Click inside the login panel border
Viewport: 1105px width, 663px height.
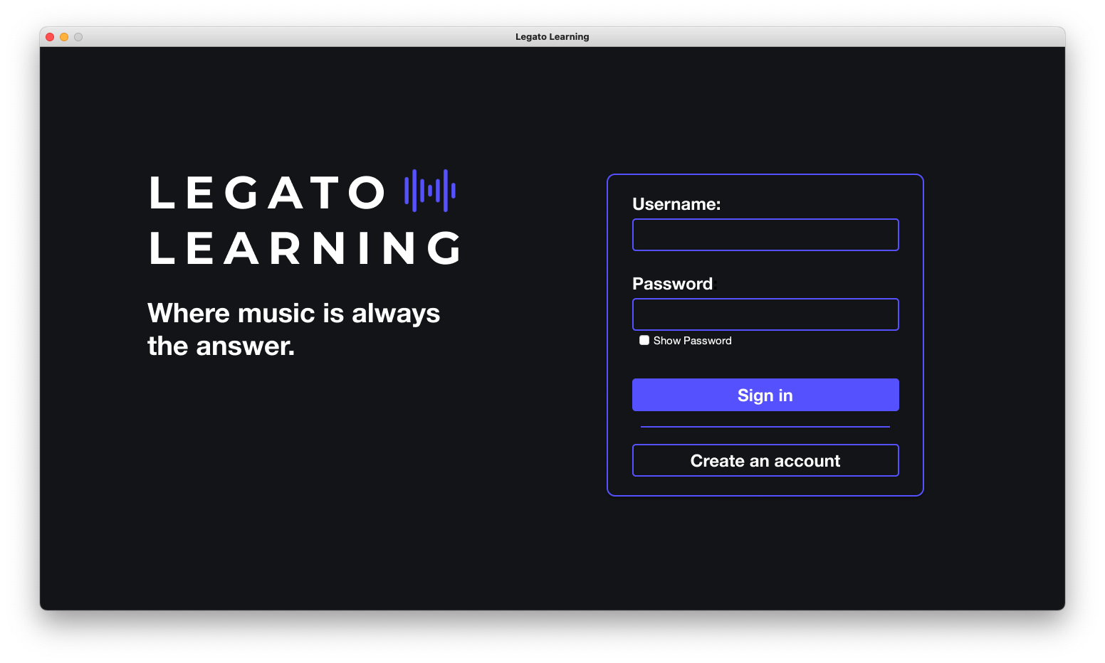tap(765, 363)
